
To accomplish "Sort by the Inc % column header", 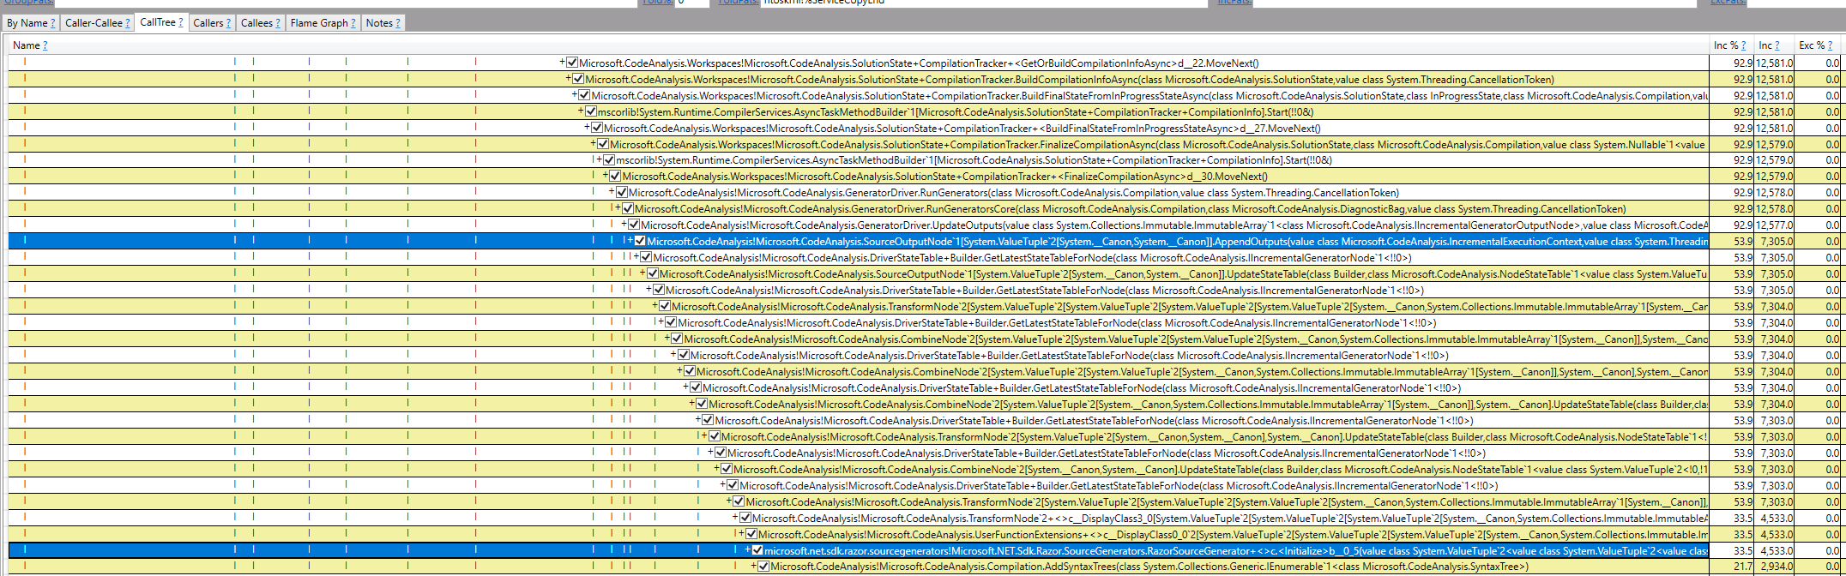I will coord(1726,45).
